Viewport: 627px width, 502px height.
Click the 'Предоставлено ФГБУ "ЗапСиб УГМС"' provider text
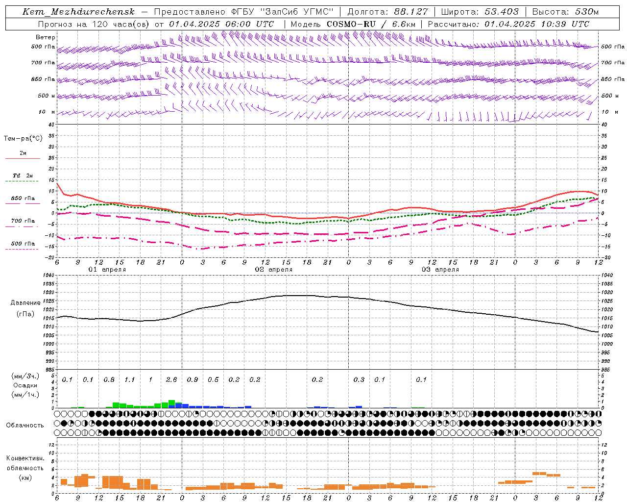click(x=243, y=12)
